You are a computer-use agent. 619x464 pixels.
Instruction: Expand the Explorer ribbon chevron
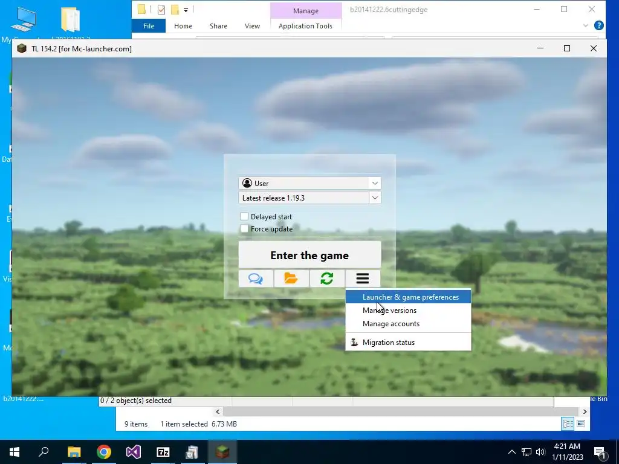coord(585,25)
